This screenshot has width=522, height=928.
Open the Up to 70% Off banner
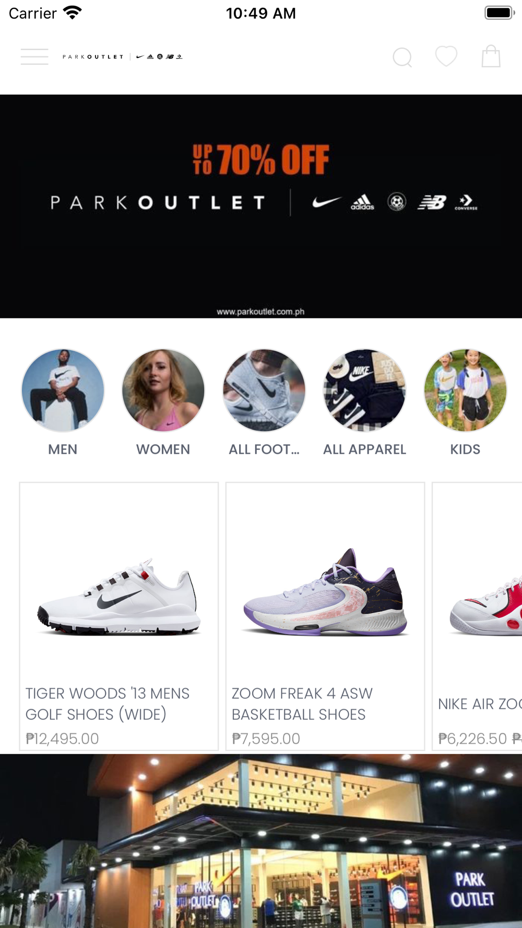(x=261, y=206)
